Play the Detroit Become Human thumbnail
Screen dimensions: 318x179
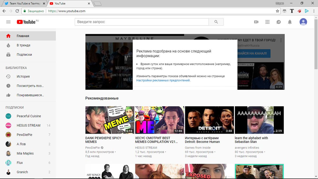click(209, 120)
